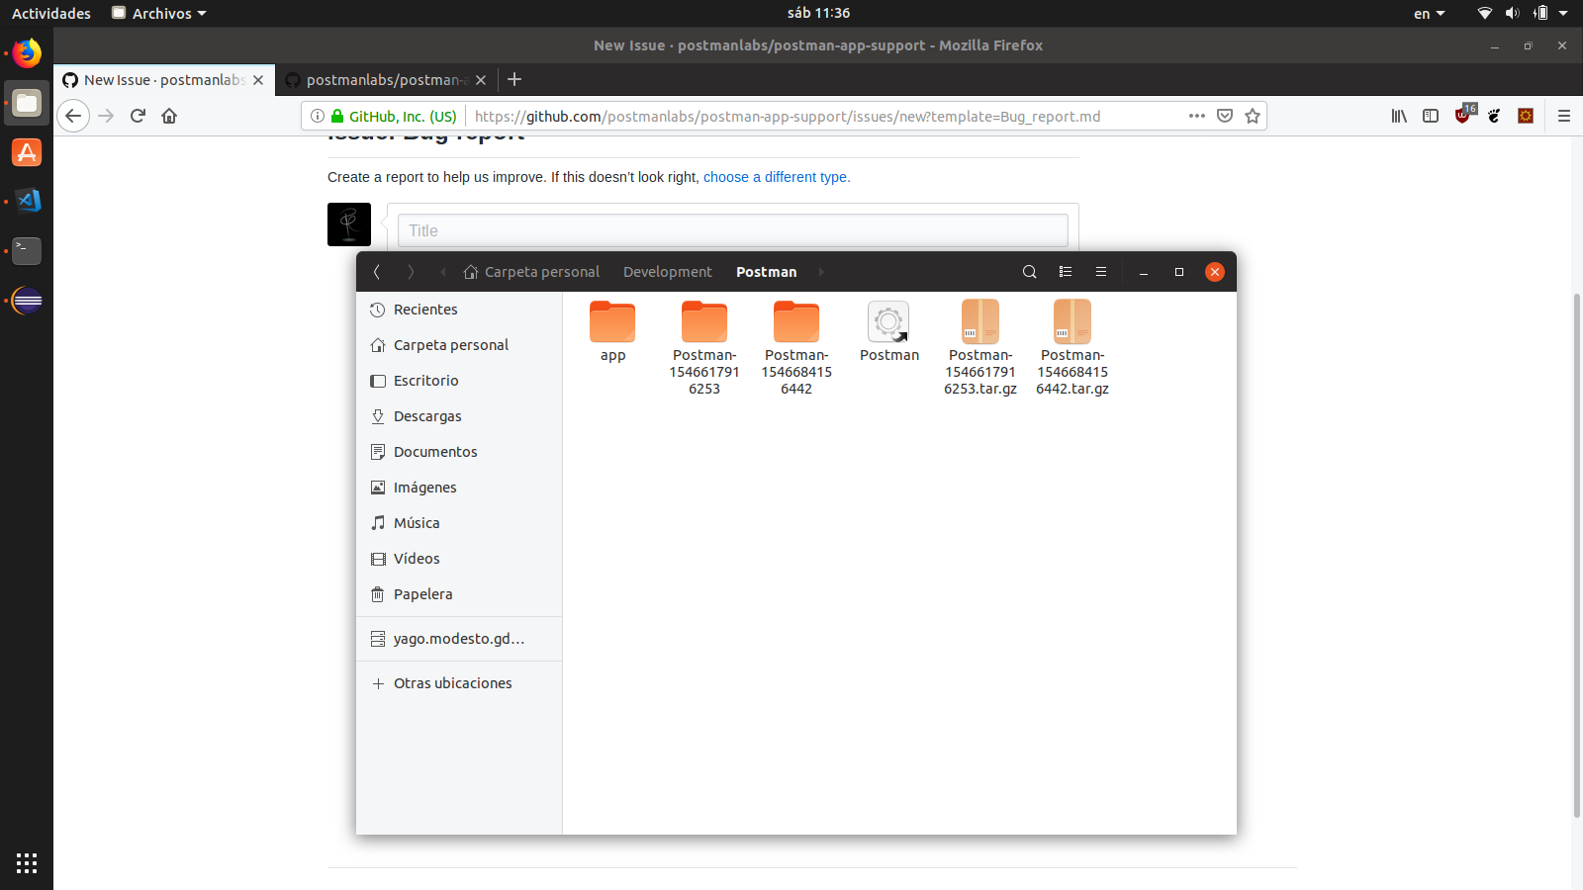Open the Files hamburger menu
The width and height of the screenshot is (1583, 890).
(x=1101, y=272)
